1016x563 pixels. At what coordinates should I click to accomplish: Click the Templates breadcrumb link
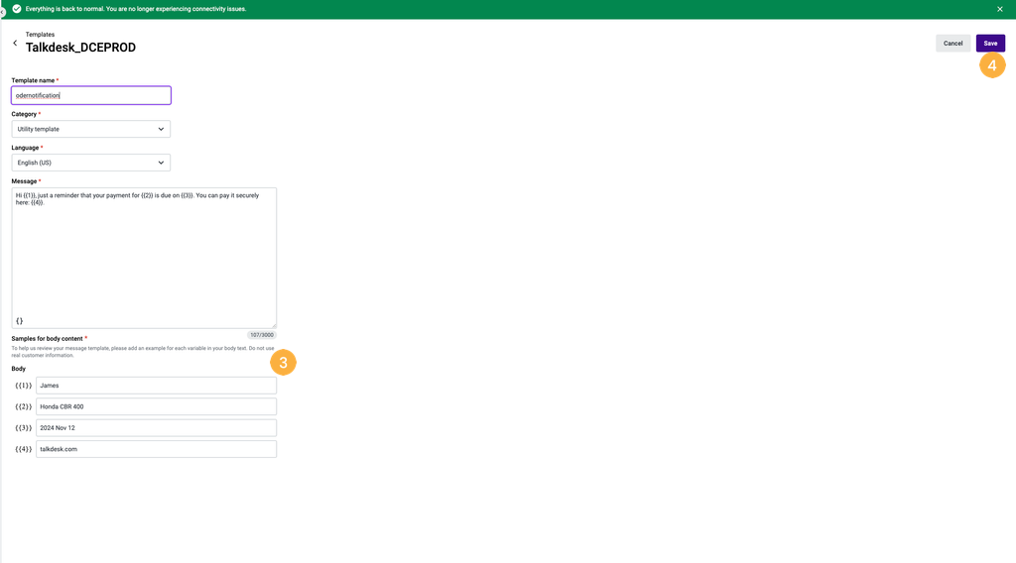point(40,35)
